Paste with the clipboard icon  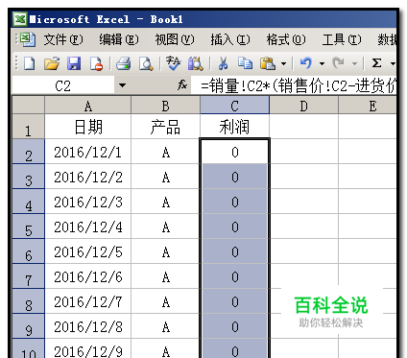pyautogui.click(x=268, y=63)
